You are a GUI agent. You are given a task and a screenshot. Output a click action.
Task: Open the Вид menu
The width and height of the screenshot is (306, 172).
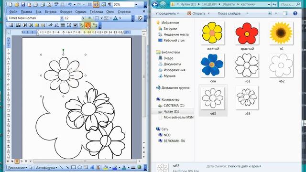(x=38, y=11)
